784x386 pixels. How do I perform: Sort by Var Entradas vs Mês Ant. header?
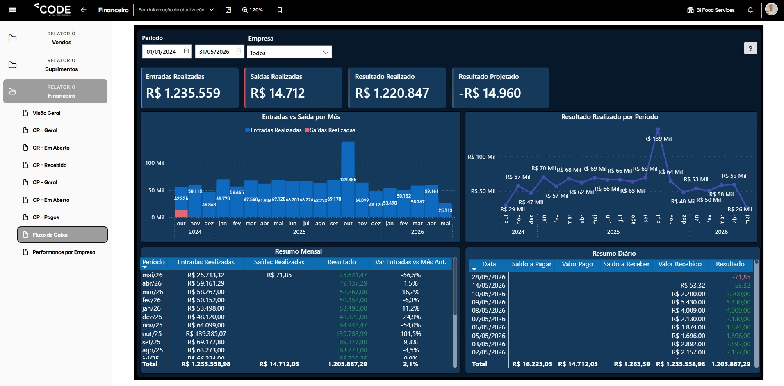point(410,262)
